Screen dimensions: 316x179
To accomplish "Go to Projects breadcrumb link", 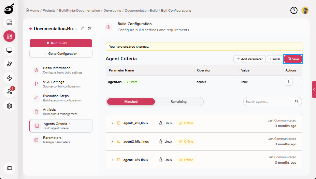I will tap(49, 10).
